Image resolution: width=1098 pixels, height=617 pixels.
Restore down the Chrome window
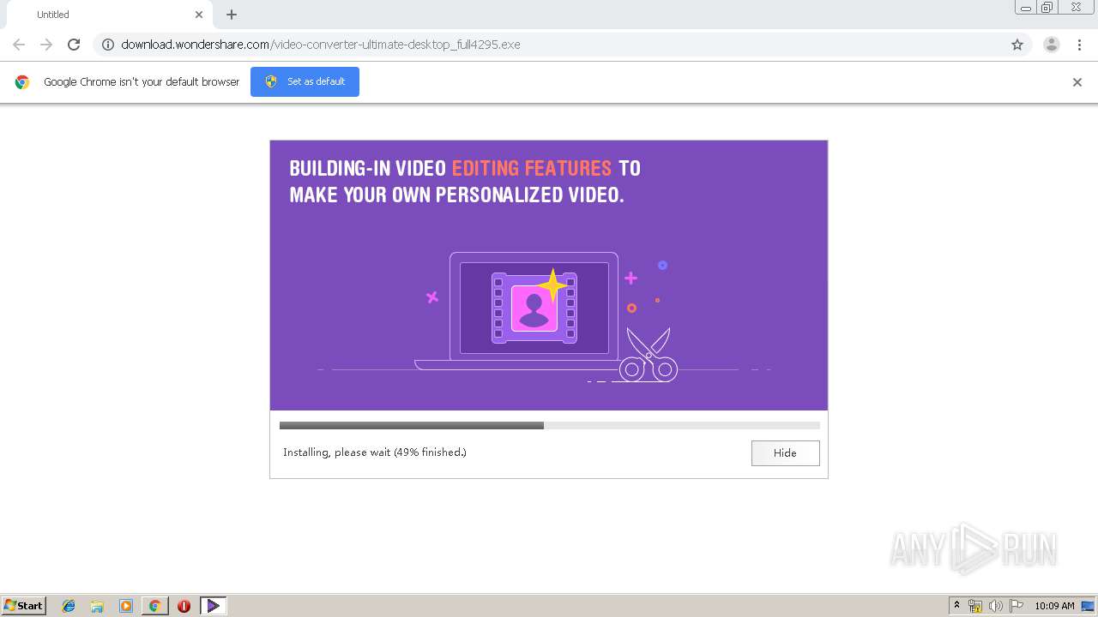pos(1047,8)
